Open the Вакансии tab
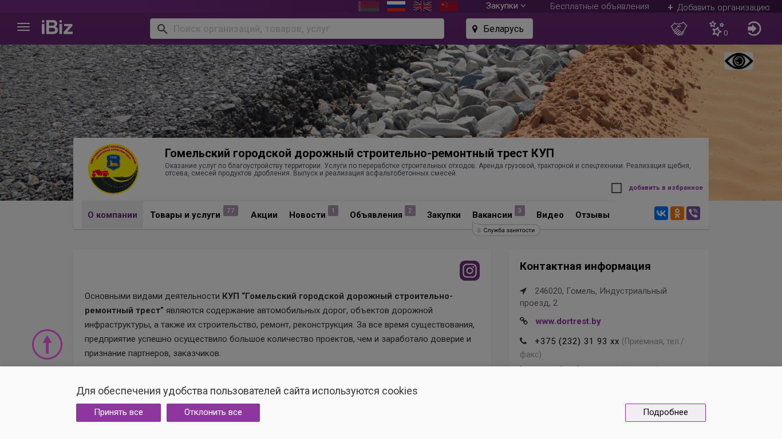This screenshot has width=782, height=439. 492,215
